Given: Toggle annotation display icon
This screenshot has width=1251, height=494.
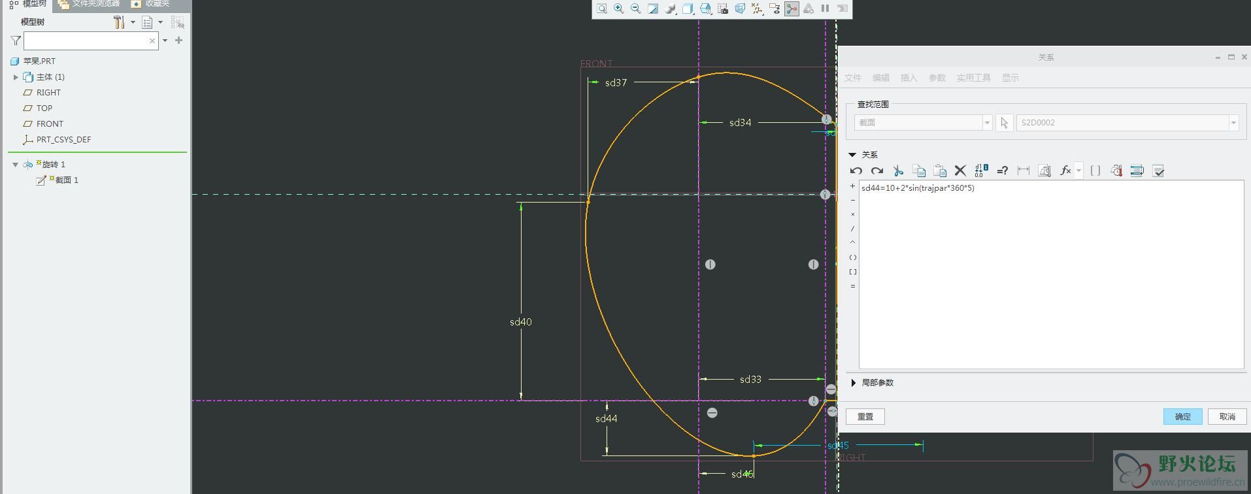Looking at the screenshot, I should (x=775, y=8).
